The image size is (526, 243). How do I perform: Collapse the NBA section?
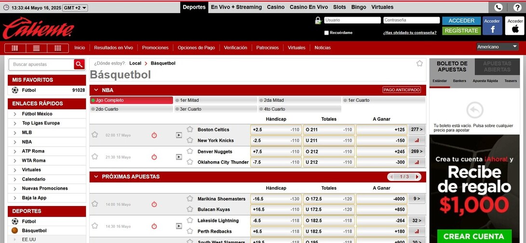point(96,90)
